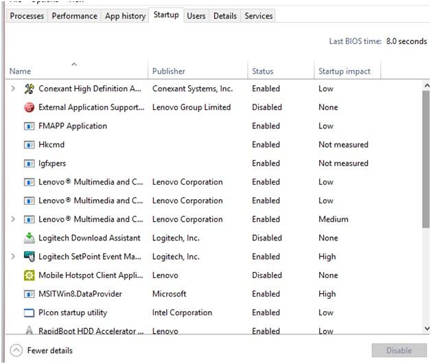The width and height of the screenshot is (431, 364).
Task: Click the Conexant High Definition Audio wrench icon
Action: (29, 89)
